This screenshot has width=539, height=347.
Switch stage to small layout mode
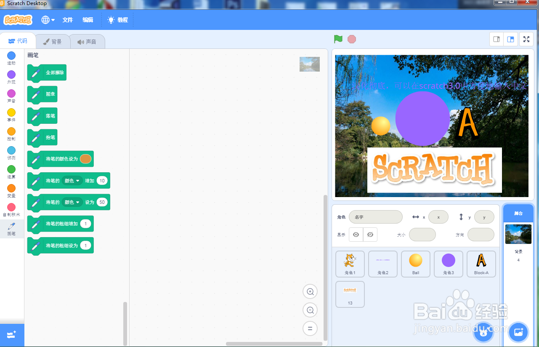pos(496,39)
